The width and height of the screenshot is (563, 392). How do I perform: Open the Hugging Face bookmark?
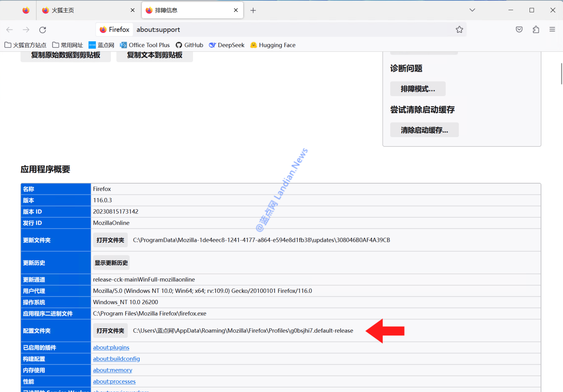(x=273, y=45)
